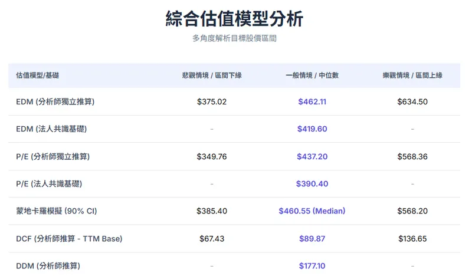Click the $375.02 pessimistic value
Screen dimensions: 472x276
coord(212,101)
